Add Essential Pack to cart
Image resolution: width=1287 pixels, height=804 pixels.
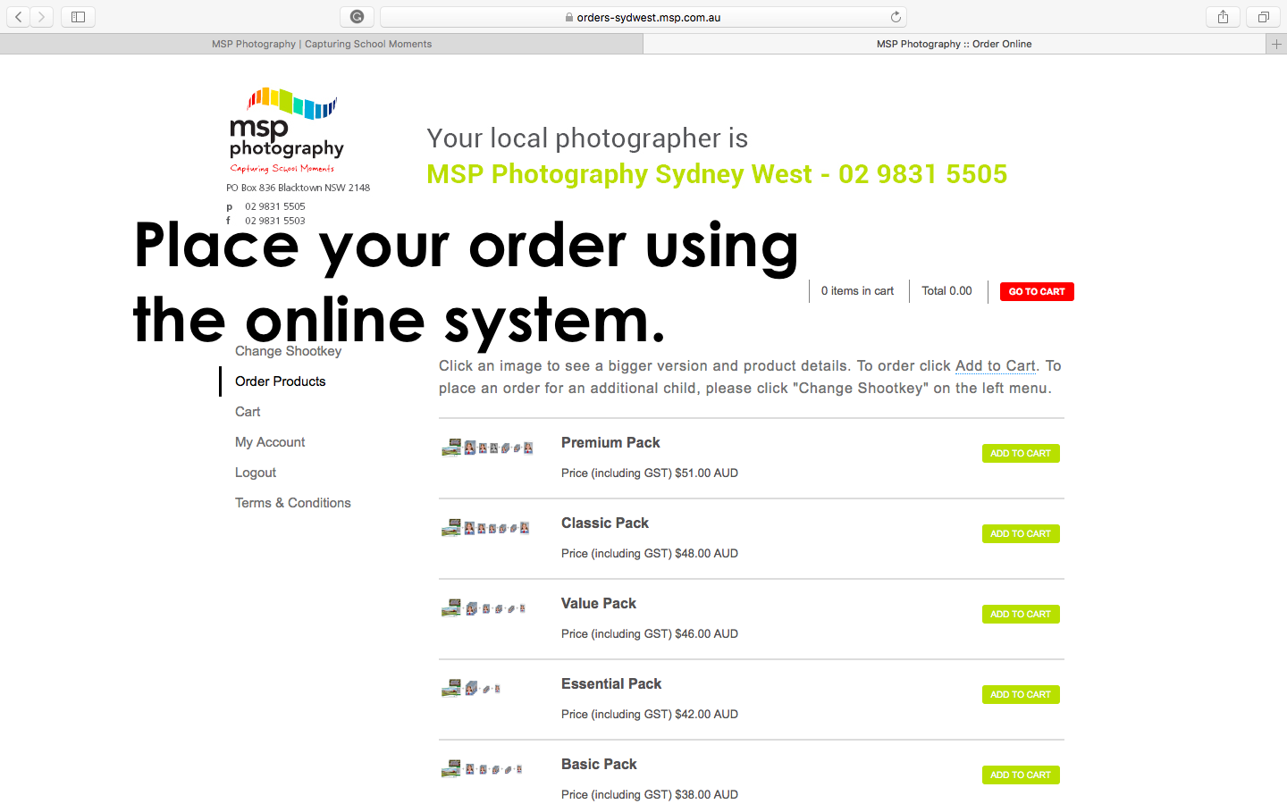tap(1021, 694)
